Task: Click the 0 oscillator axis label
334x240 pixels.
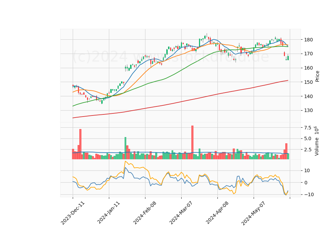Action: [x=306, y=183]
